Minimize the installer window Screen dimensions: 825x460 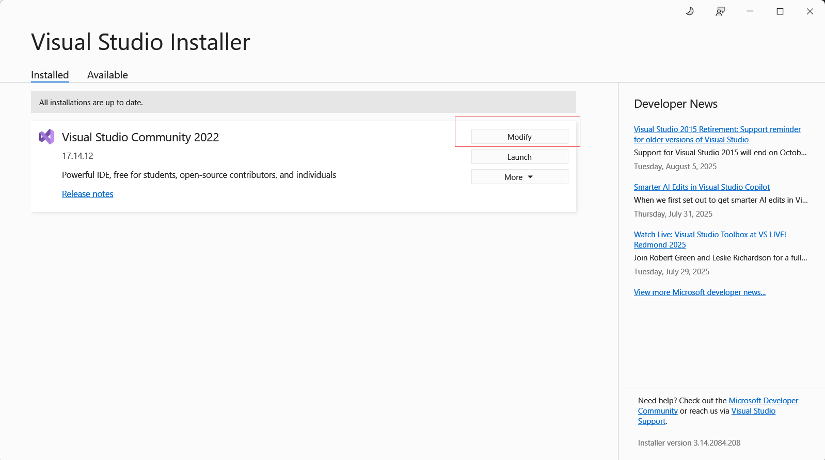pos(750,11)
